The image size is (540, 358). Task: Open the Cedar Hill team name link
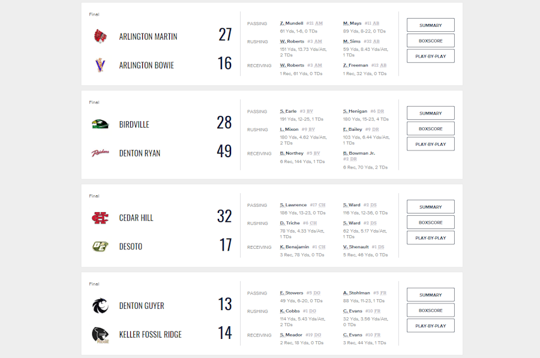pyautogui.click(x=136, y=218)
